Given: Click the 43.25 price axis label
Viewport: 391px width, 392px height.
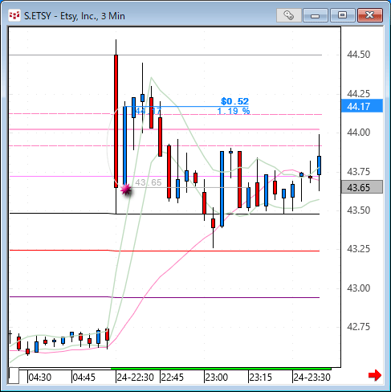Looking at the screenshot, I should (x=358, y=249).
